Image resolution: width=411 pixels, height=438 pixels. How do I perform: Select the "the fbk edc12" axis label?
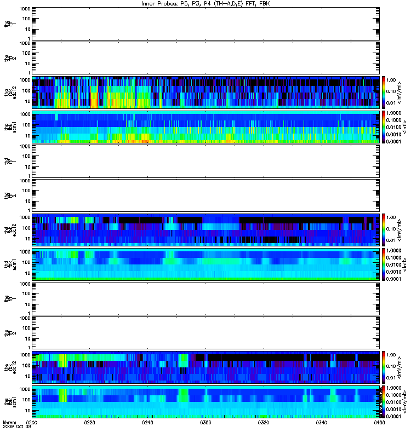point(10,367)
